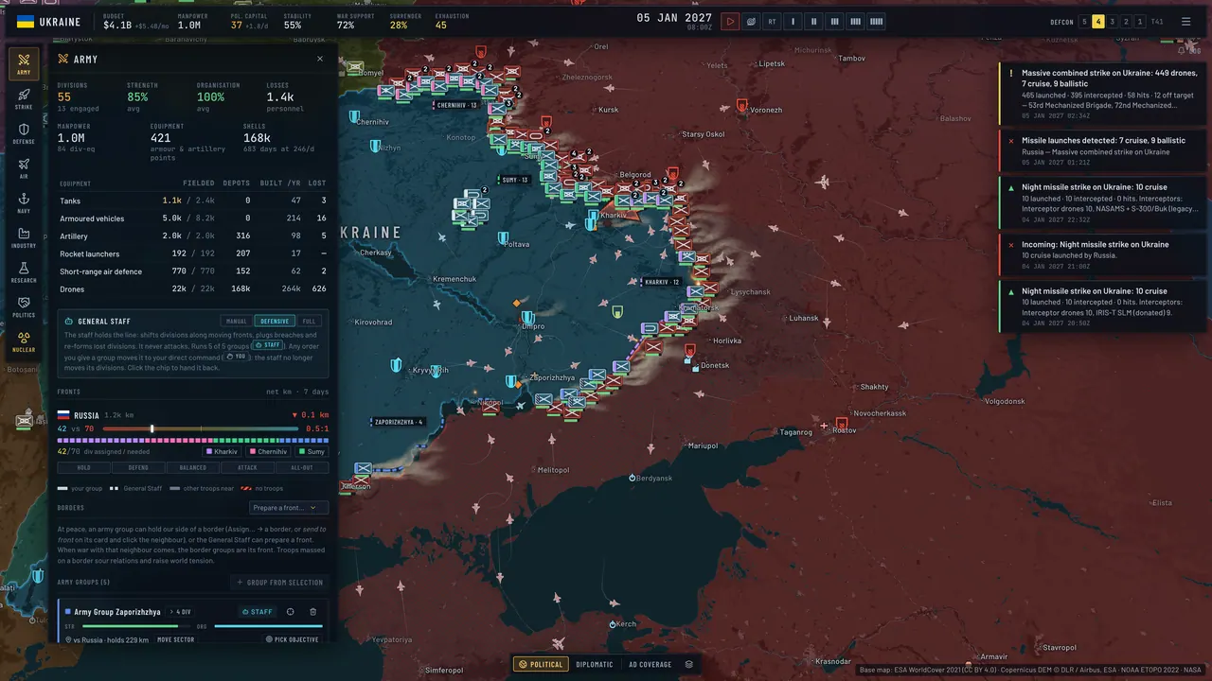This screenshot has width=1212, height=681.
Task: Select DEFCON level 1
Action: point(1139,21)
